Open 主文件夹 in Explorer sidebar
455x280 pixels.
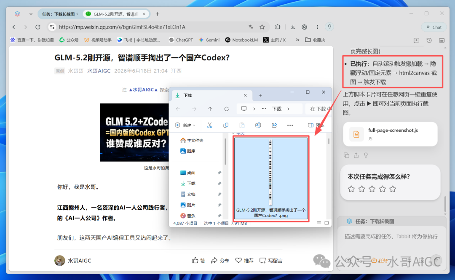point(192,141)
